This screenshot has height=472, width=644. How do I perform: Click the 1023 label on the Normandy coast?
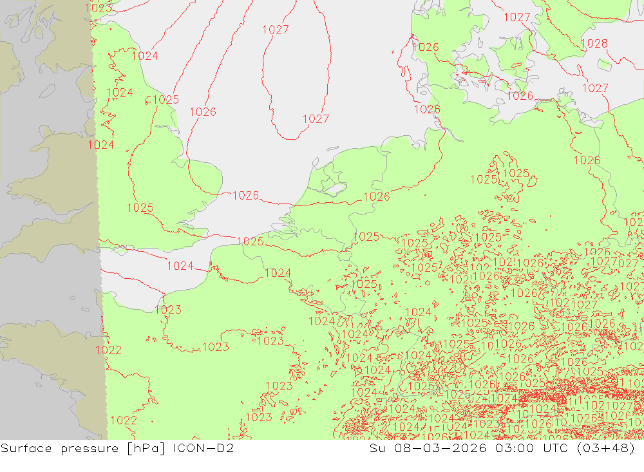[168, 310]
